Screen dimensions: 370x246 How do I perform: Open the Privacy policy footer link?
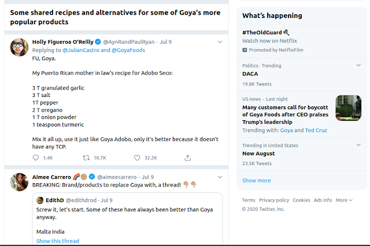click(274, 200)
